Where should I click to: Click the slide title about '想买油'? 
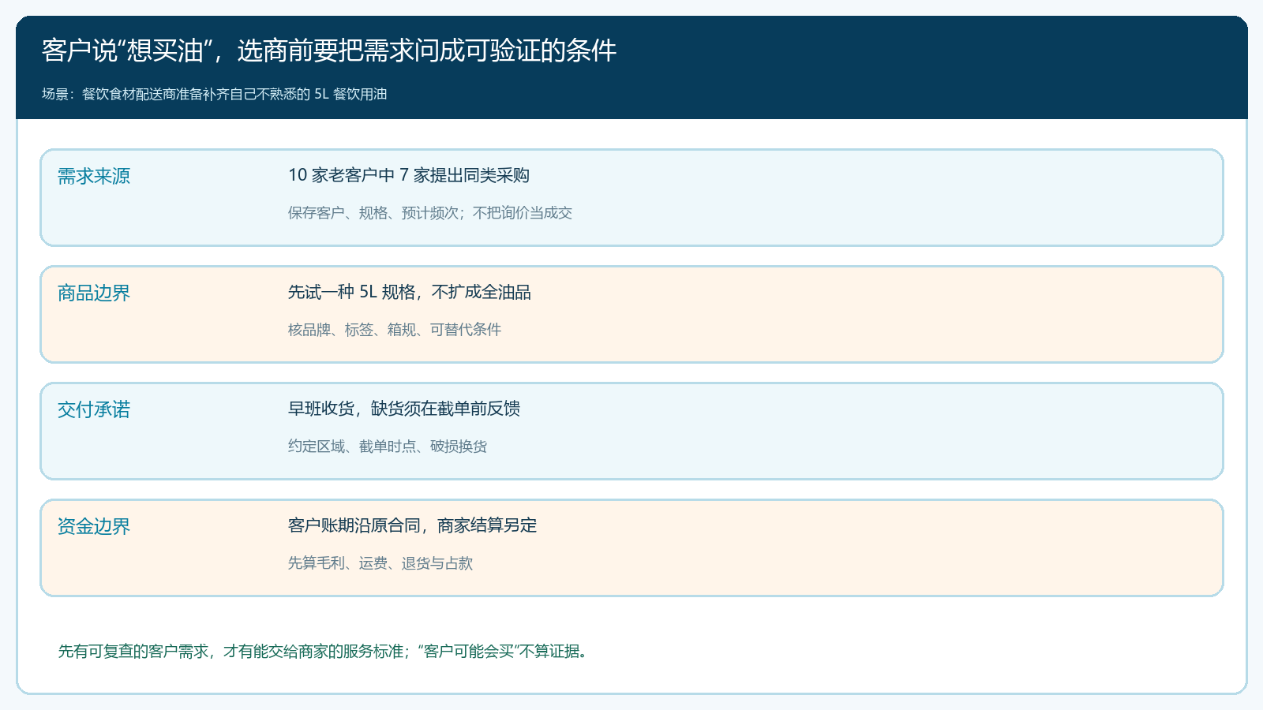(329, 50)
